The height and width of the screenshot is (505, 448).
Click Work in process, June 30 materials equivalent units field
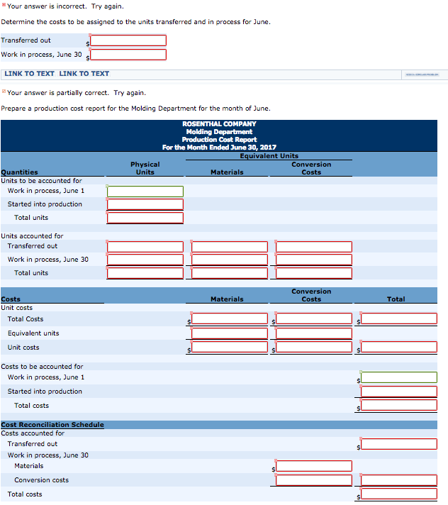230,260
